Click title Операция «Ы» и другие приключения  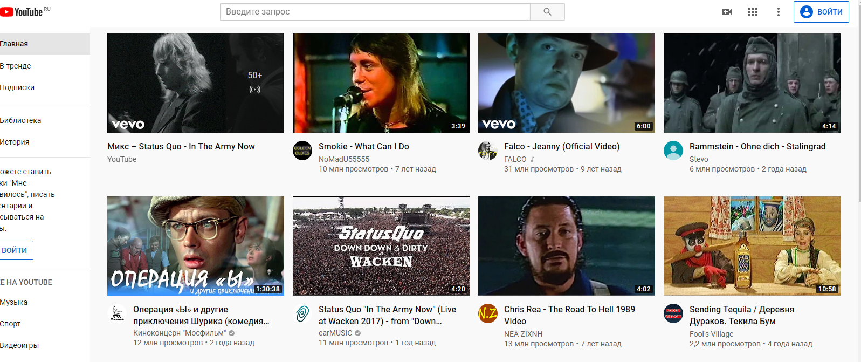[x=201, y=315]
